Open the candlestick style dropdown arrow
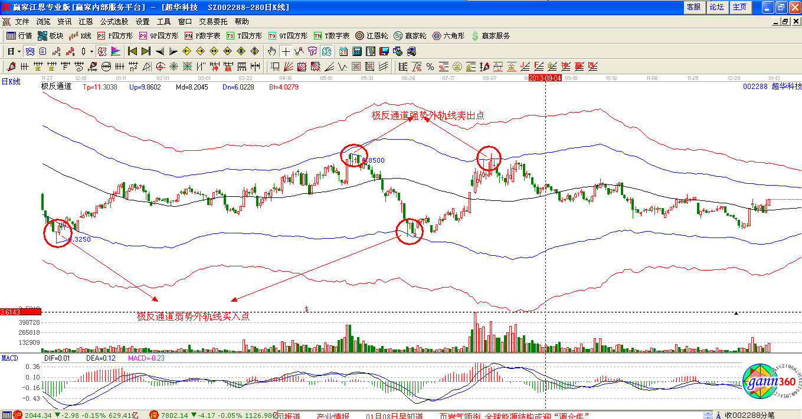 point(92,51)
